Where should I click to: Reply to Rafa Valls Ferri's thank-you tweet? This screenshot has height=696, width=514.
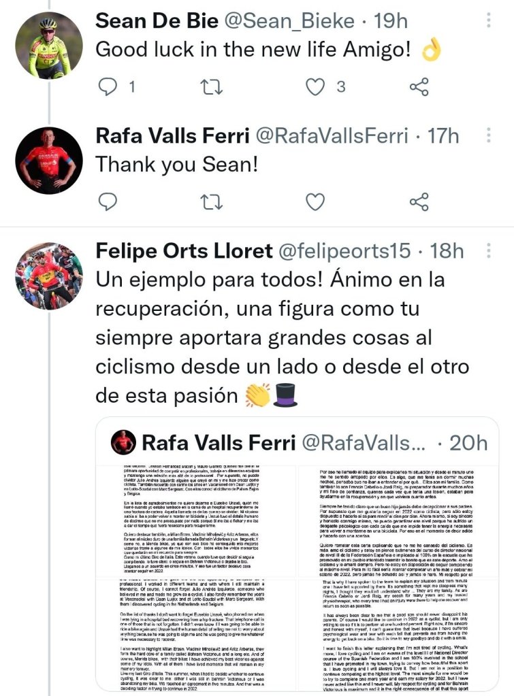(108, 201)
